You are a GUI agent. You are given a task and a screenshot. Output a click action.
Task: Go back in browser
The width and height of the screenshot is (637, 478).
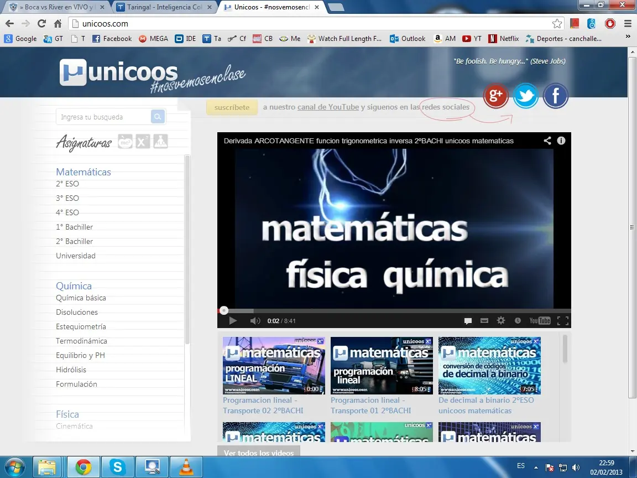pyautogui.click(x=10, y=24)
